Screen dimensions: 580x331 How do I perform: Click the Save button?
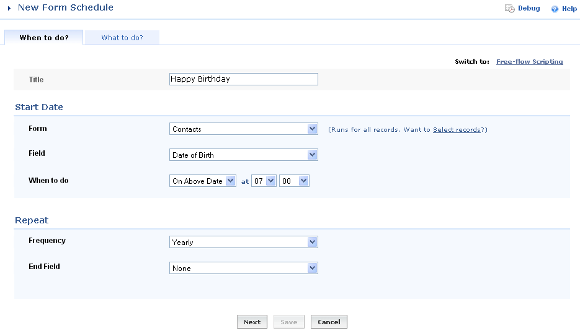[289, 322]
